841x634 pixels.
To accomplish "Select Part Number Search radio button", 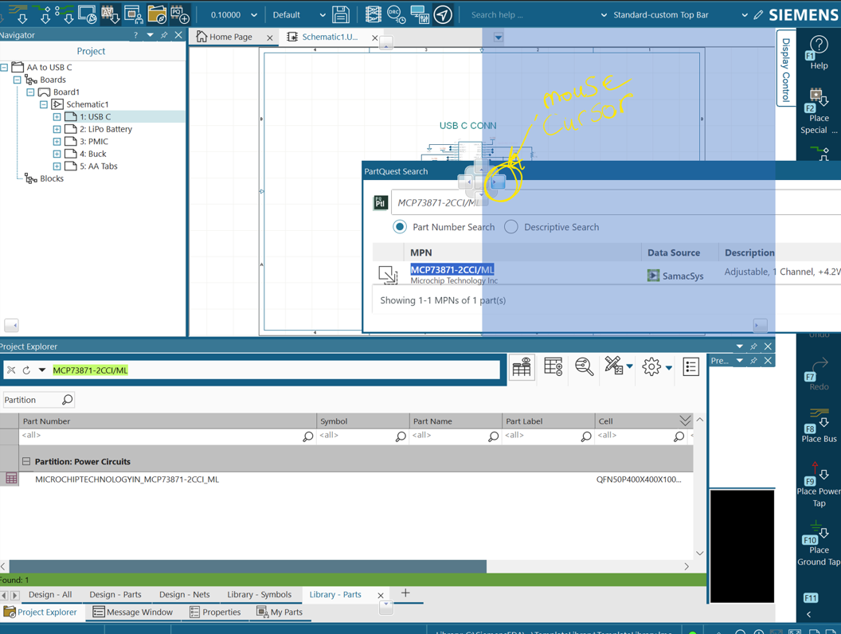I will tap(400, 227).
